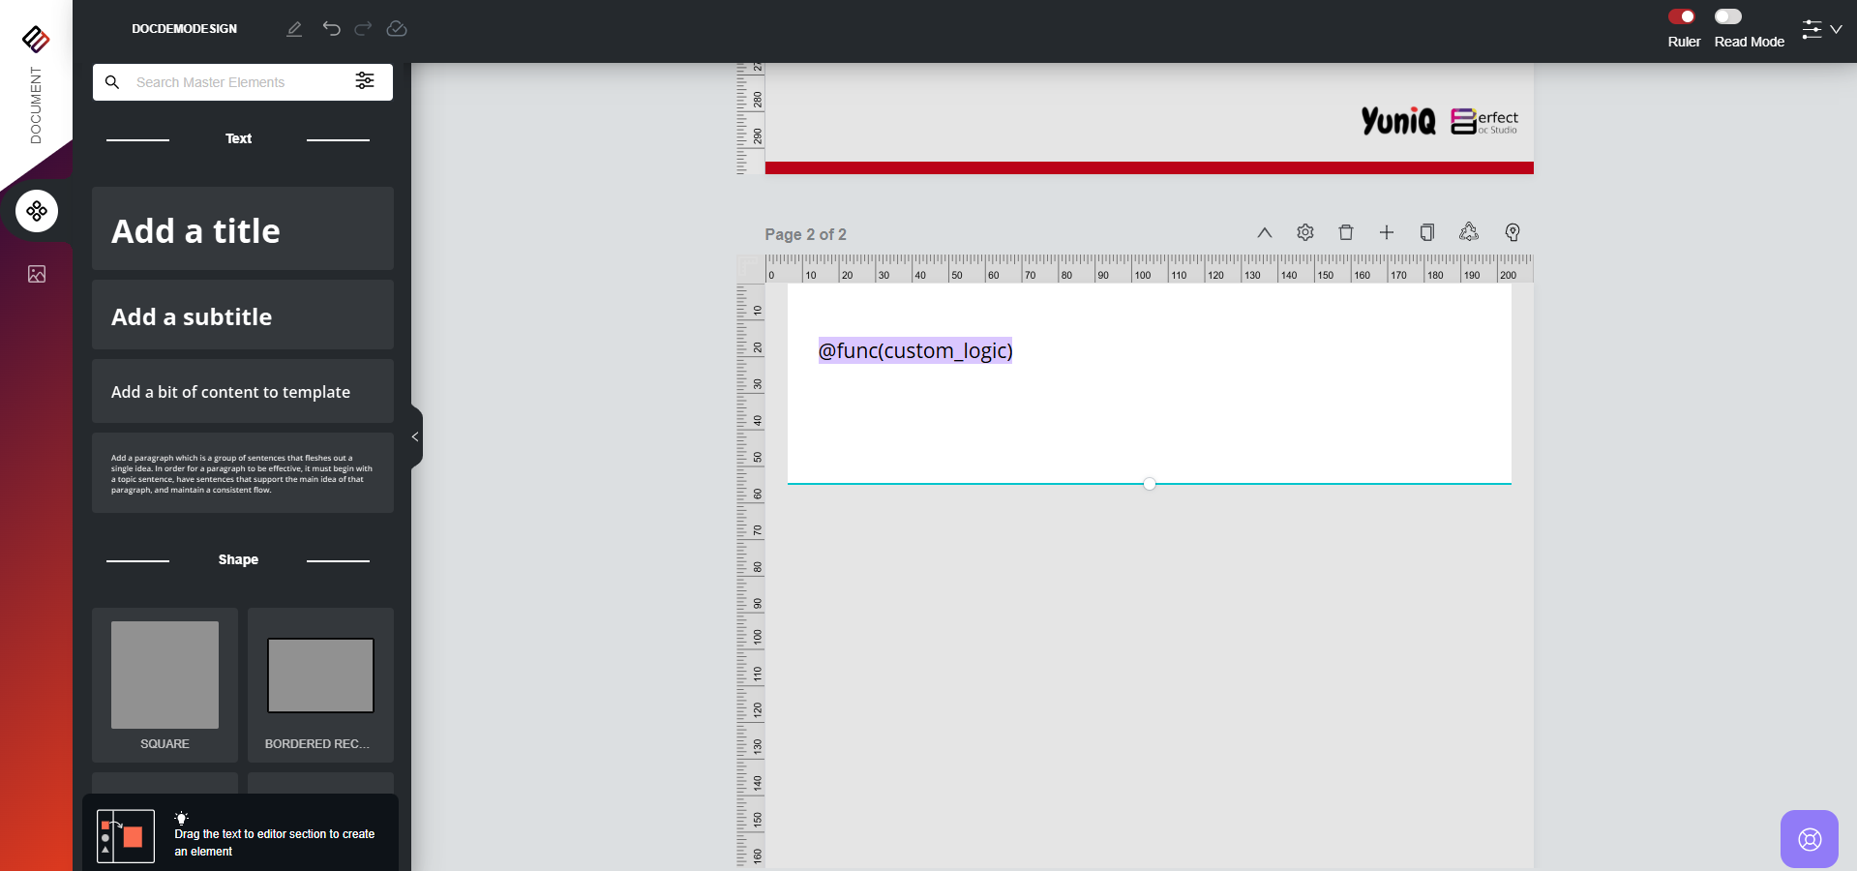
Task: Open the images panel in sidebar
Action: click(37, 274)
